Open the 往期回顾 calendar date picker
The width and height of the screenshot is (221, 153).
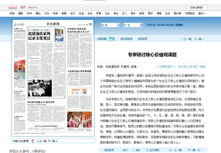click(112, 39)
